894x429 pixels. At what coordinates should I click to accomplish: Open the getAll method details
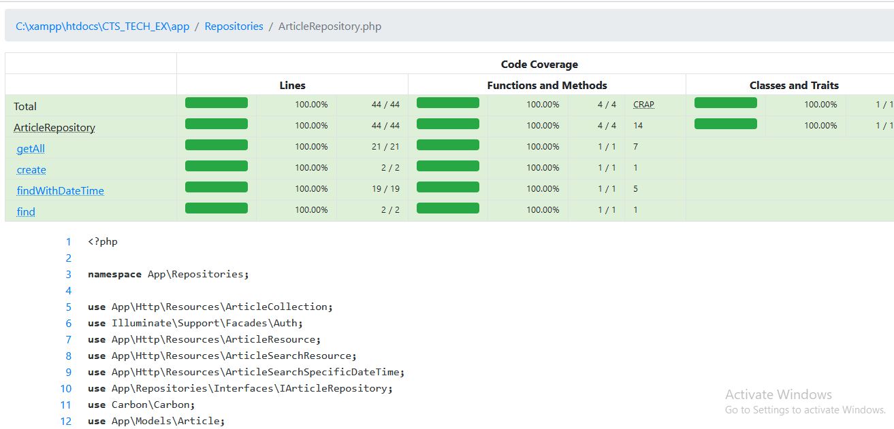coord(30,148)
